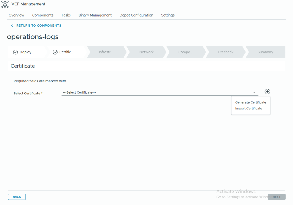Image resolution: width=293 pixels, height=205 pixels.
Task: Click the plus icon to add certificate
Action: coord(267,92)
